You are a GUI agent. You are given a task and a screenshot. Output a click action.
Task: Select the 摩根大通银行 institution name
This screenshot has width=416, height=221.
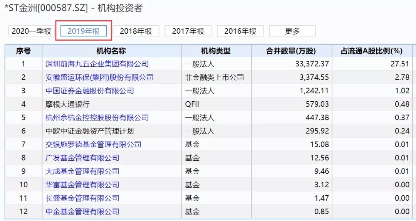[67, 104]
